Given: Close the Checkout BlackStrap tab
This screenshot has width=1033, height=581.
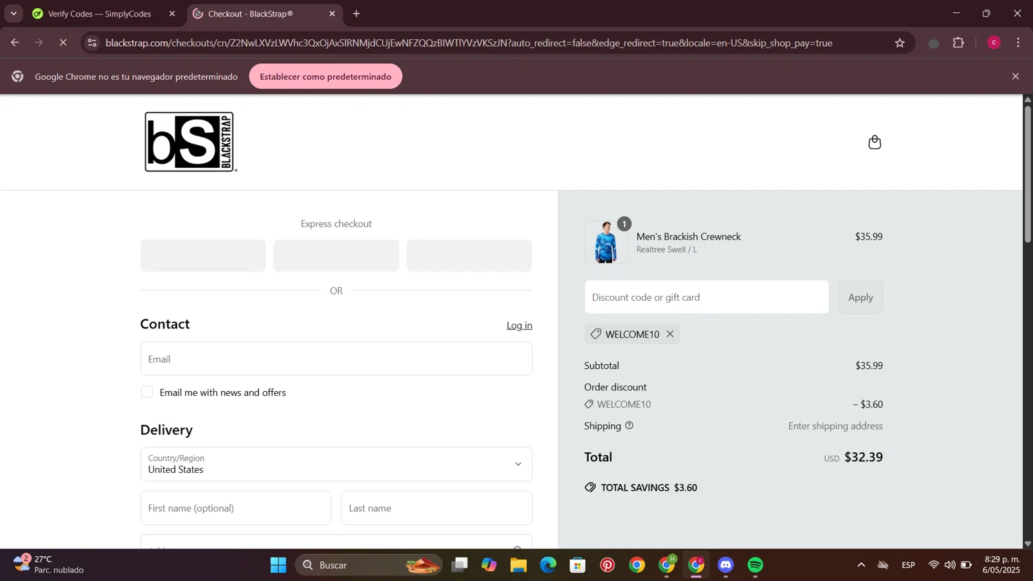Looking at the screenshot, I should tap(332, 14).
